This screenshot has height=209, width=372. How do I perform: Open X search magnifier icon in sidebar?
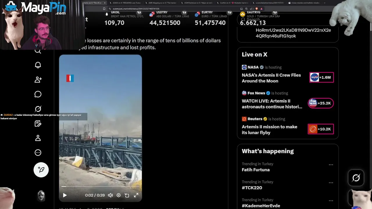[38, 51]
